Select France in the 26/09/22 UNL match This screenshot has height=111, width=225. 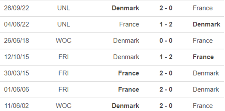click(202, 8)
